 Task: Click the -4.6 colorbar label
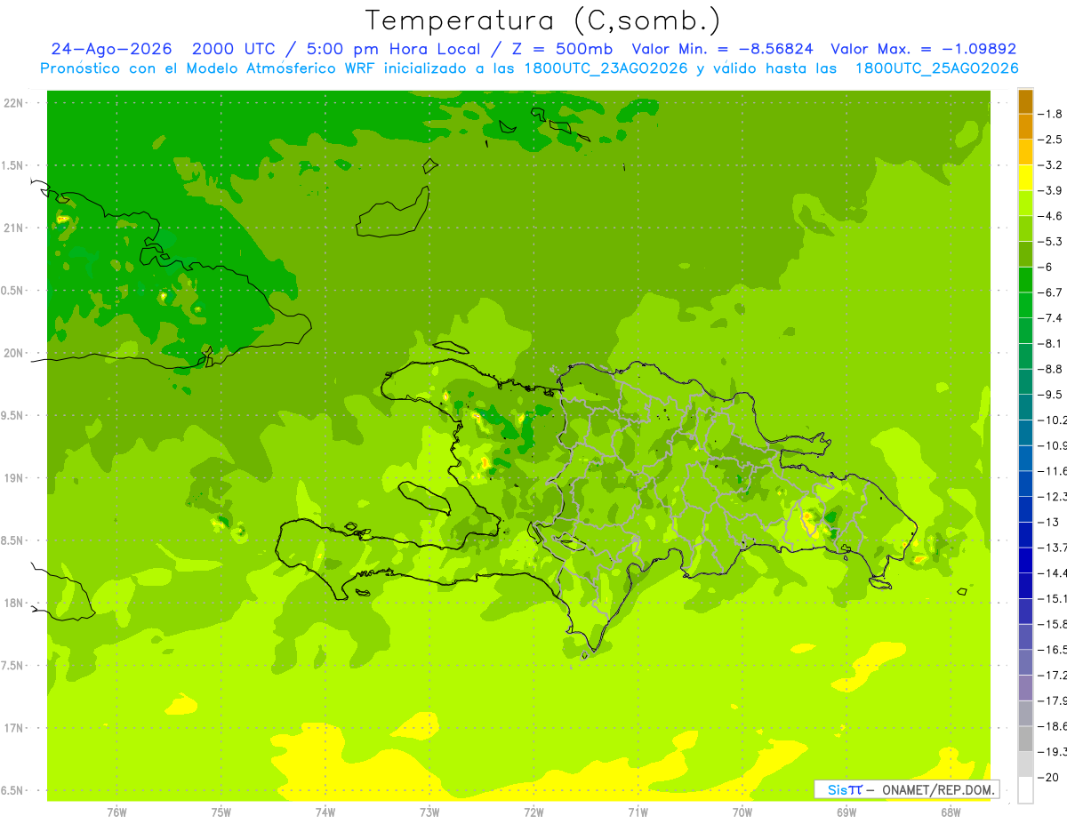click(1051, 216)
